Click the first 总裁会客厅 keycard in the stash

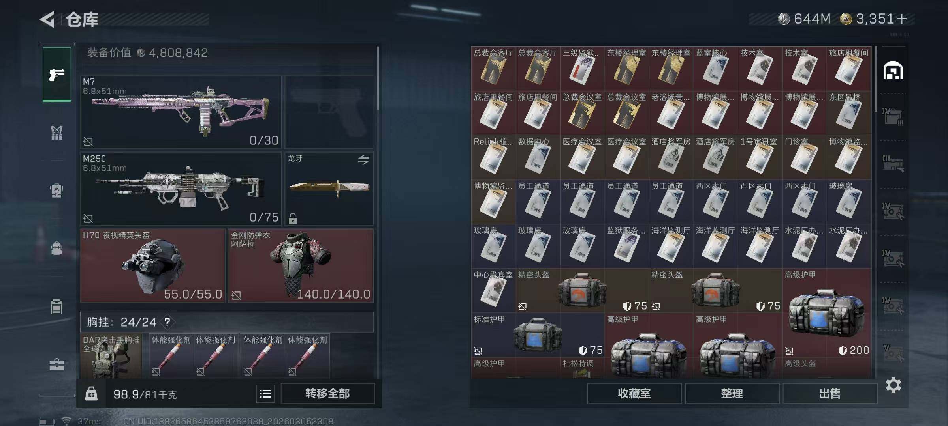493,68
